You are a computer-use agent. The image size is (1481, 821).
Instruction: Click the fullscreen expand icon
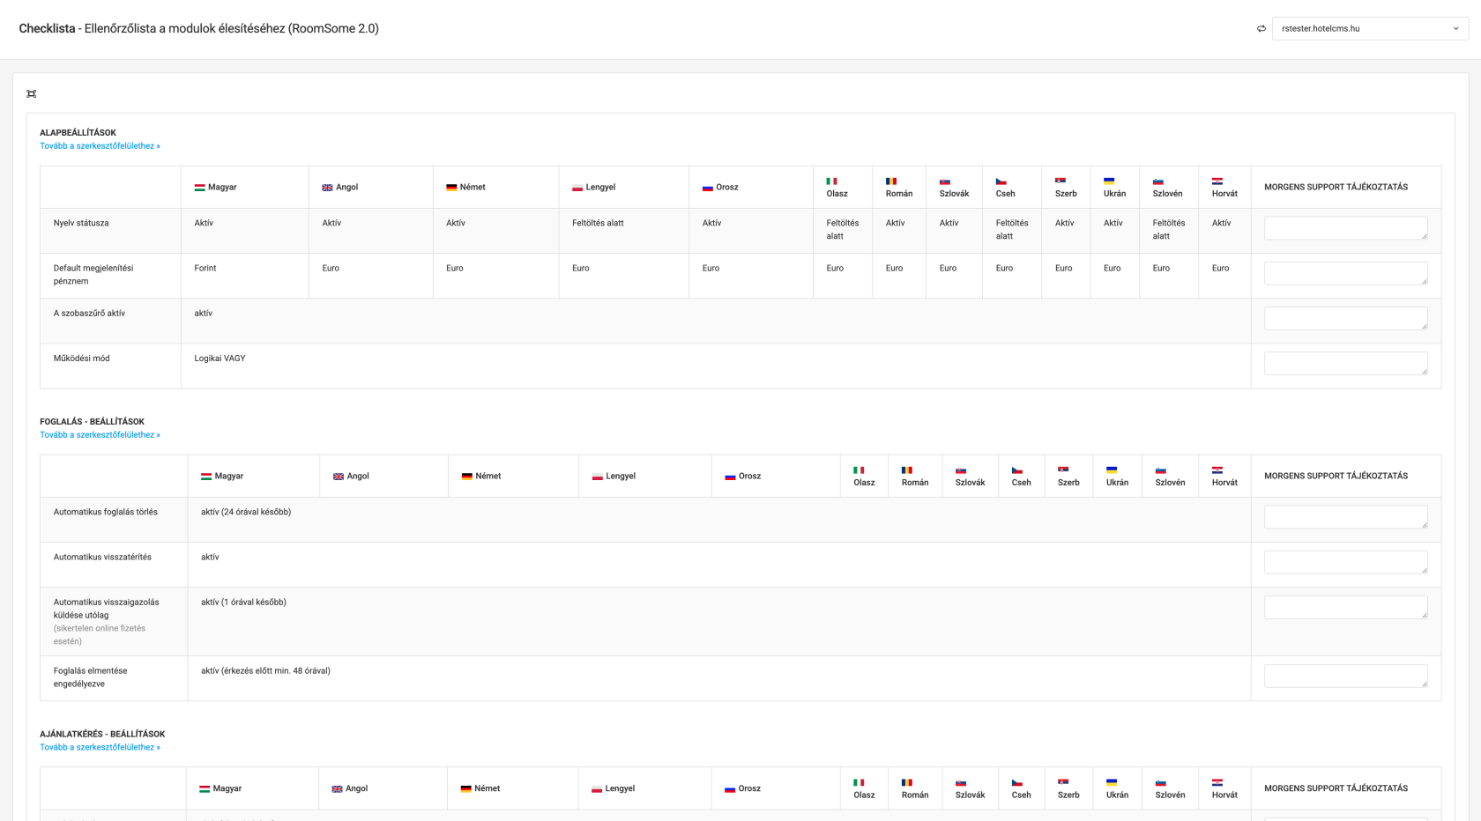tap(32, 94)
